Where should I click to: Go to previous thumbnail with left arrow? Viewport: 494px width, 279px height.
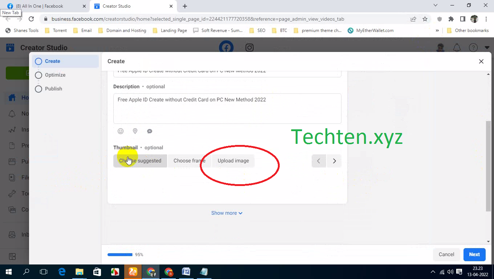click(319, 161)
